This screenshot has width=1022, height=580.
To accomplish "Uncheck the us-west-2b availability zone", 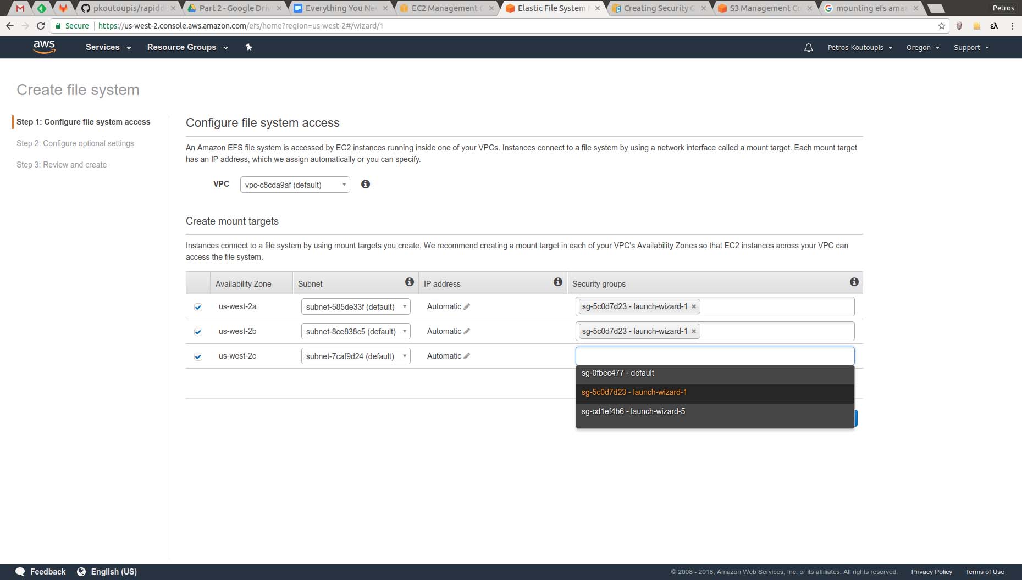I will [198, 332].
